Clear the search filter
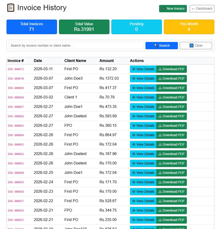Image resolution: width=219 pixels, height=229 pixels. (x=196, y=45)
